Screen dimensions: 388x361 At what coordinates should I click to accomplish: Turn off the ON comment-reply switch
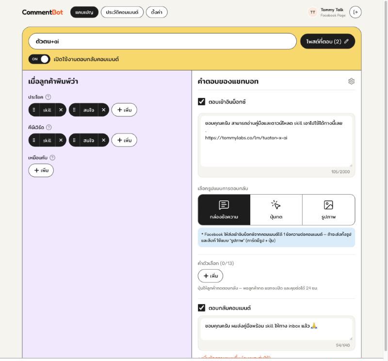(x=39, y=59)
